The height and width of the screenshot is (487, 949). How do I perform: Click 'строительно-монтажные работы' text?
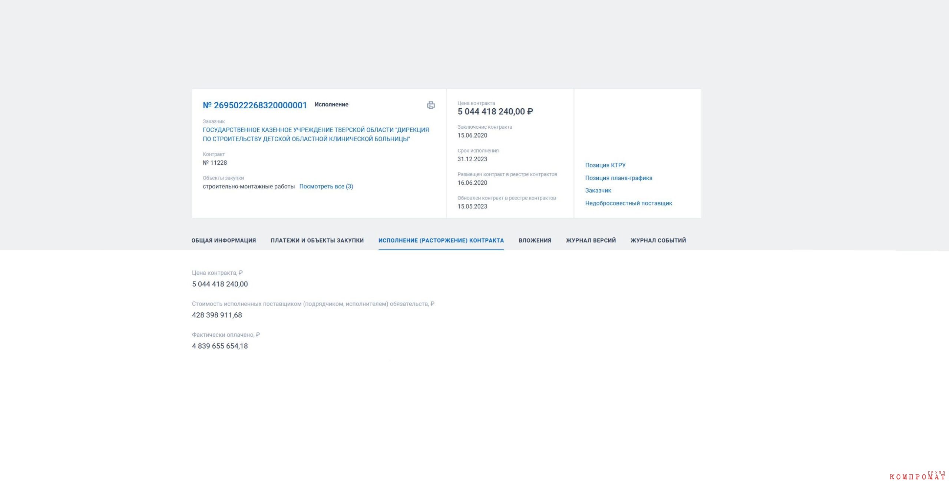click(249, 187)
